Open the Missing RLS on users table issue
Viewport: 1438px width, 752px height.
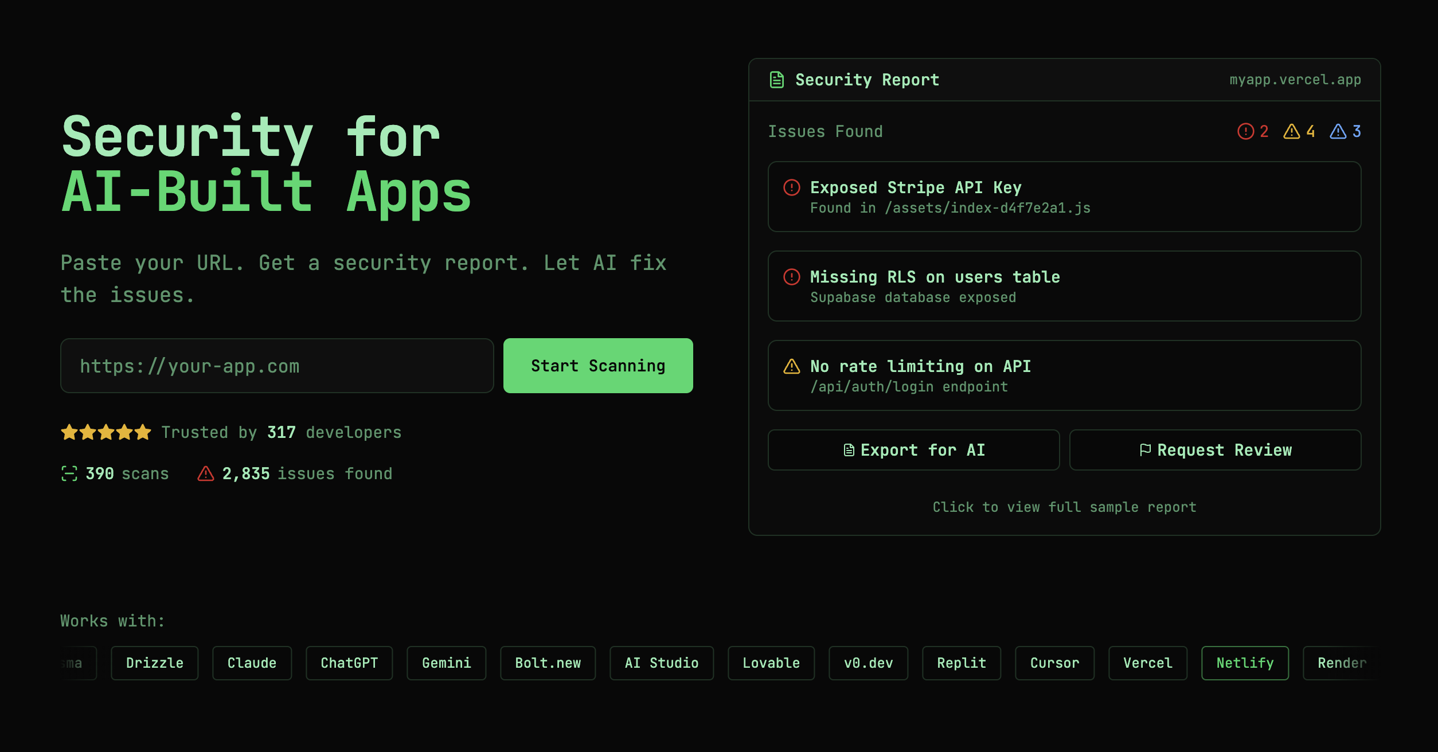point(1064,286)
